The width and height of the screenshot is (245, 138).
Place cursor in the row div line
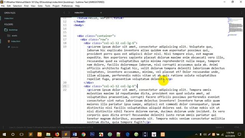95,39
